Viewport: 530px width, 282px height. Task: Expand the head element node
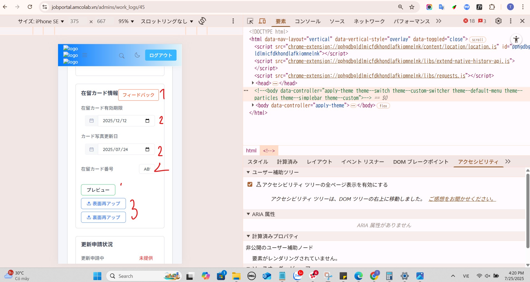click(253, 83)
